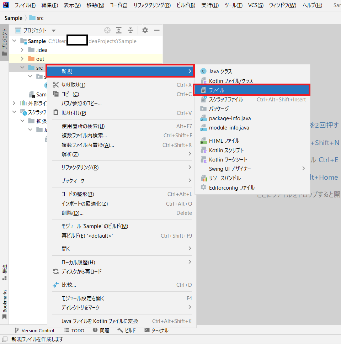Image resolution: width=341 pixels, height=344 pixels.
Task: Collapse the Sample project root node
Action: [14, 41]
